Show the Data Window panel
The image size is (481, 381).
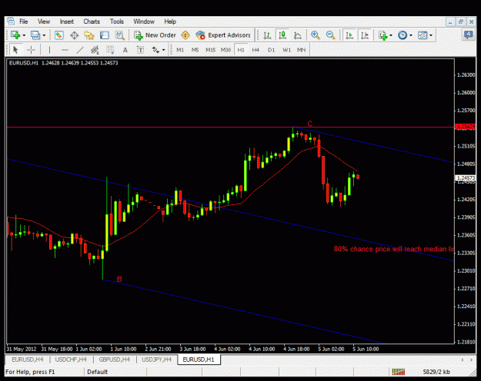click(74, 35)
